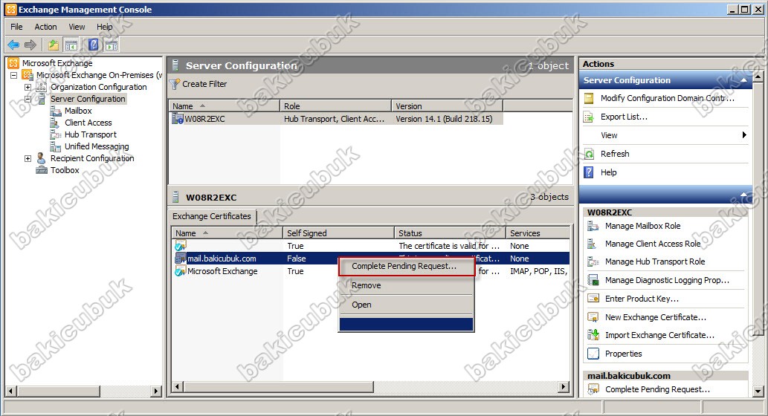Click the Create Filter funnel icon
Image resolution: width=768 pixels, height=416 pixels.
(x=175, y=85)
